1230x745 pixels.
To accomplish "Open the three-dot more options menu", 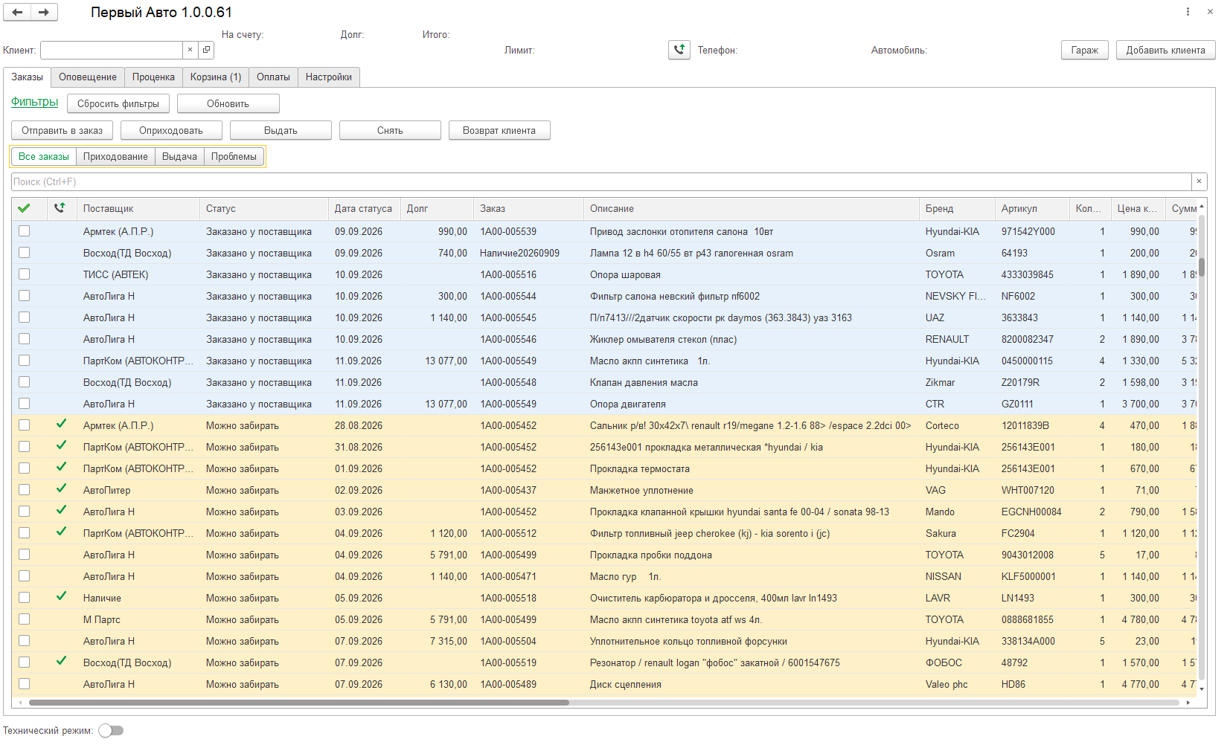I will point(1188,12).
